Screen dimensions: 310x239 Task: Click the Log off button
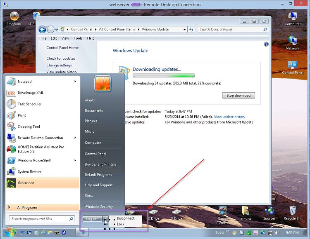point(92,218)
